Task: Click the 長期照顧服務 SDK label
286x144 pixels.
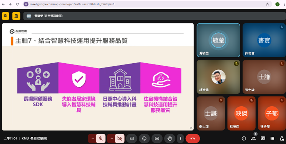Action: 38,102
